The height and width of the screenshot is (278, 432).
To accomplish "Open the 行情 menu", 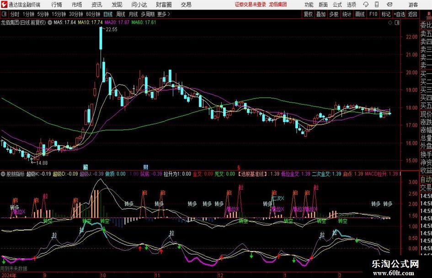I will point(57,5).
